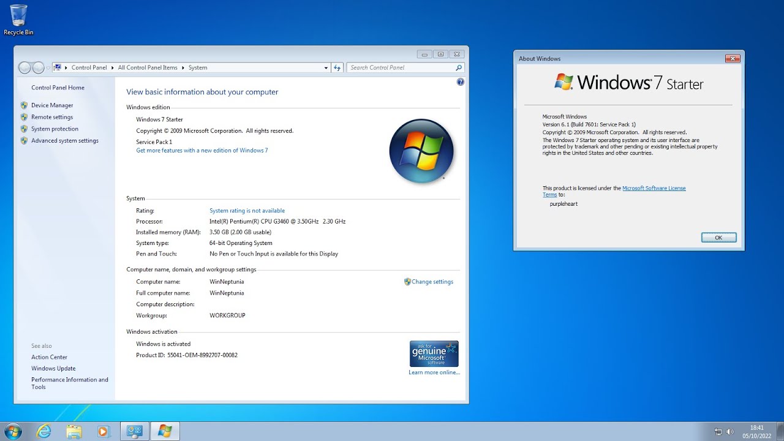Open the blue Help question mark icon

click(461, 81)
